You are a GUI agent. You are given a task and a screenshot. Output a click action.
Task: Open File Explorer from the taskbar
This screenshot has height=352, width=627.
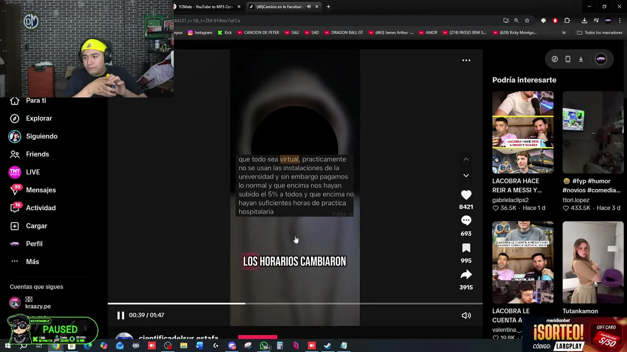point(184,346)
